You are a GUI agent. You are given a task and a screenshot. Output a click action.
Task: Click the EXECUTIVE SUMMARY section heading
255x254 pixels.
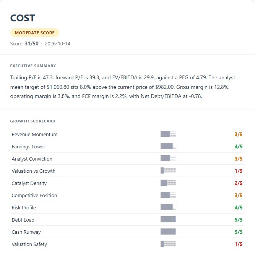pyautogui.click(x=33, y=66)
